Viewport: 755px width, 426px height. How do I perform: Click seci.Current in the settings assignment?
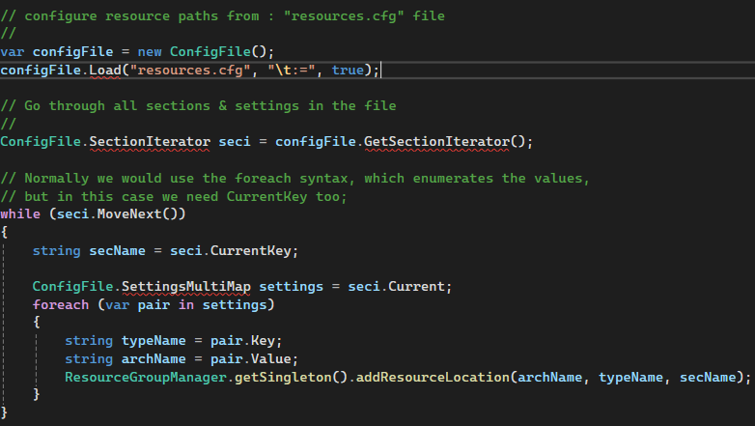(x=396, y=287)
